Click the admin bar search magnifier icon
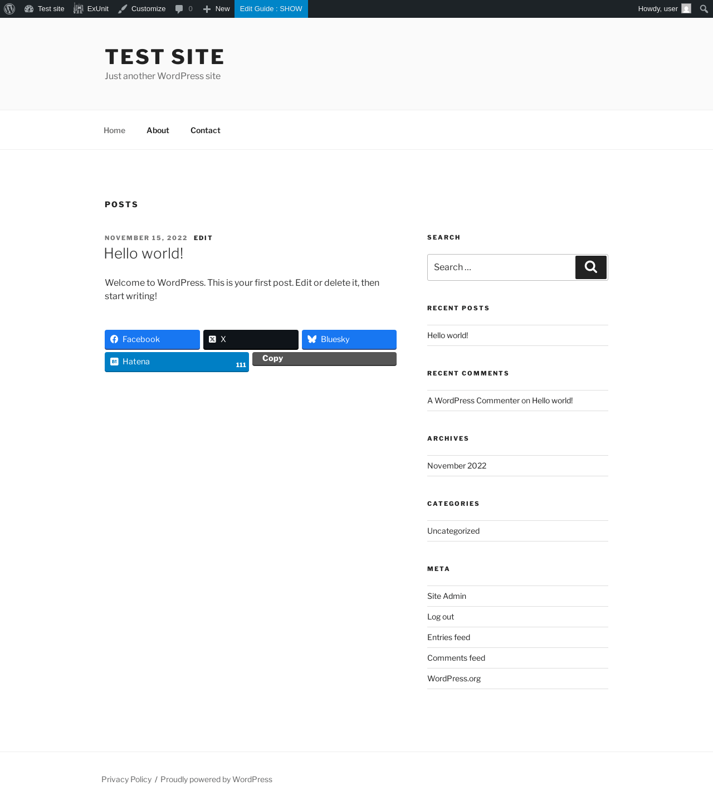 pyautogui.click(x=704, y=9)
